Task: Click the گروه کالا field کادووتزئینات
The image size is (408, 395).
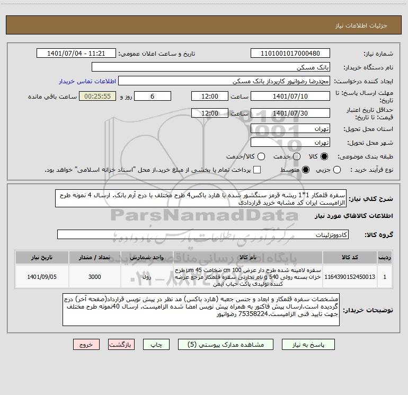Action: pyautogui.click(x=203, y=234)
